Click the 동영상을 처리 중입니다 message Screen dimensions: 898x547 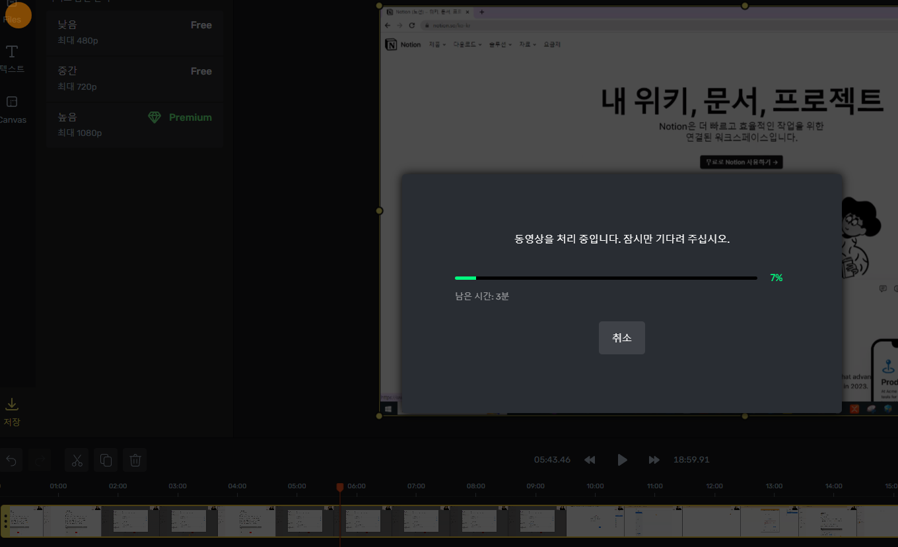(x=622, y=239)
